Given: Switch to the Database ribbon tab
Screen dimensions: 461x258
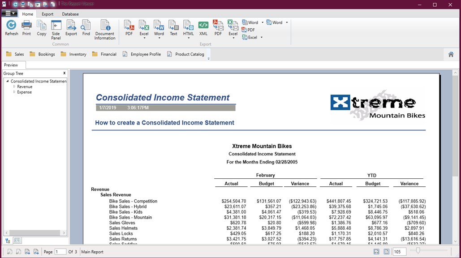Looking at the screenshot, I should [x=70, y=14].
